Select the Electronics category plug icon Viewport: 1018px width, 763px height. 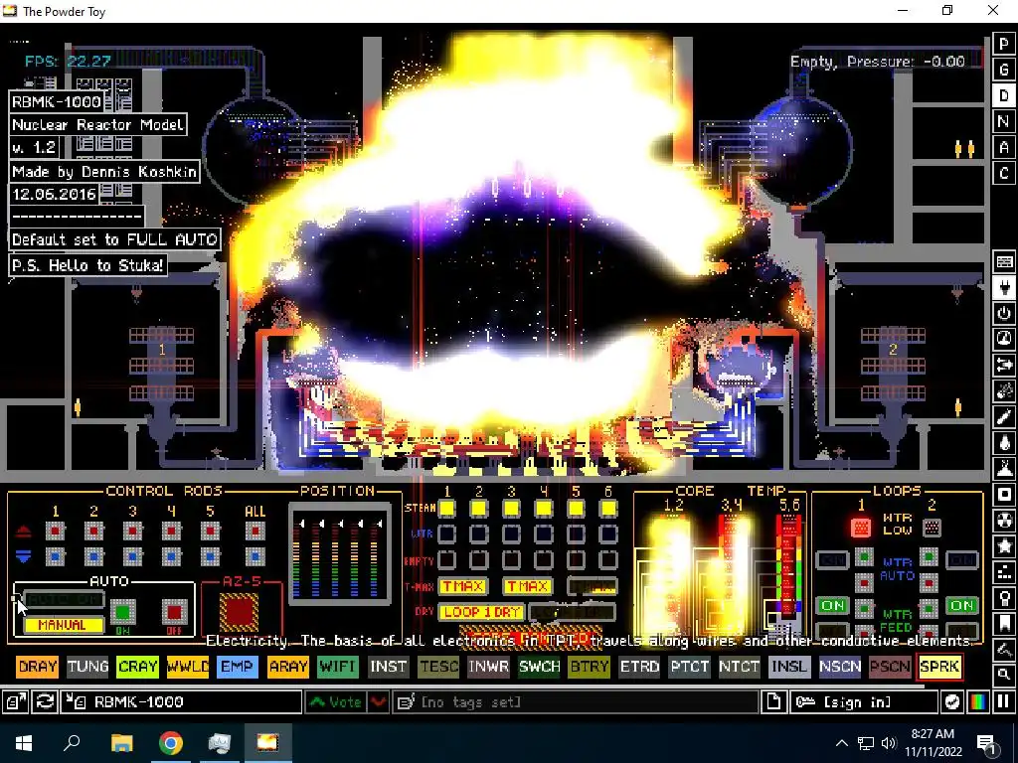pos(1004,287)
